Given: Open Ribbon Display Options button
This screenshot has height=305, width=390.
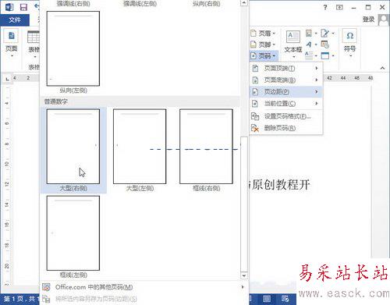Looking at the screenshot, I should coord(339,7).
